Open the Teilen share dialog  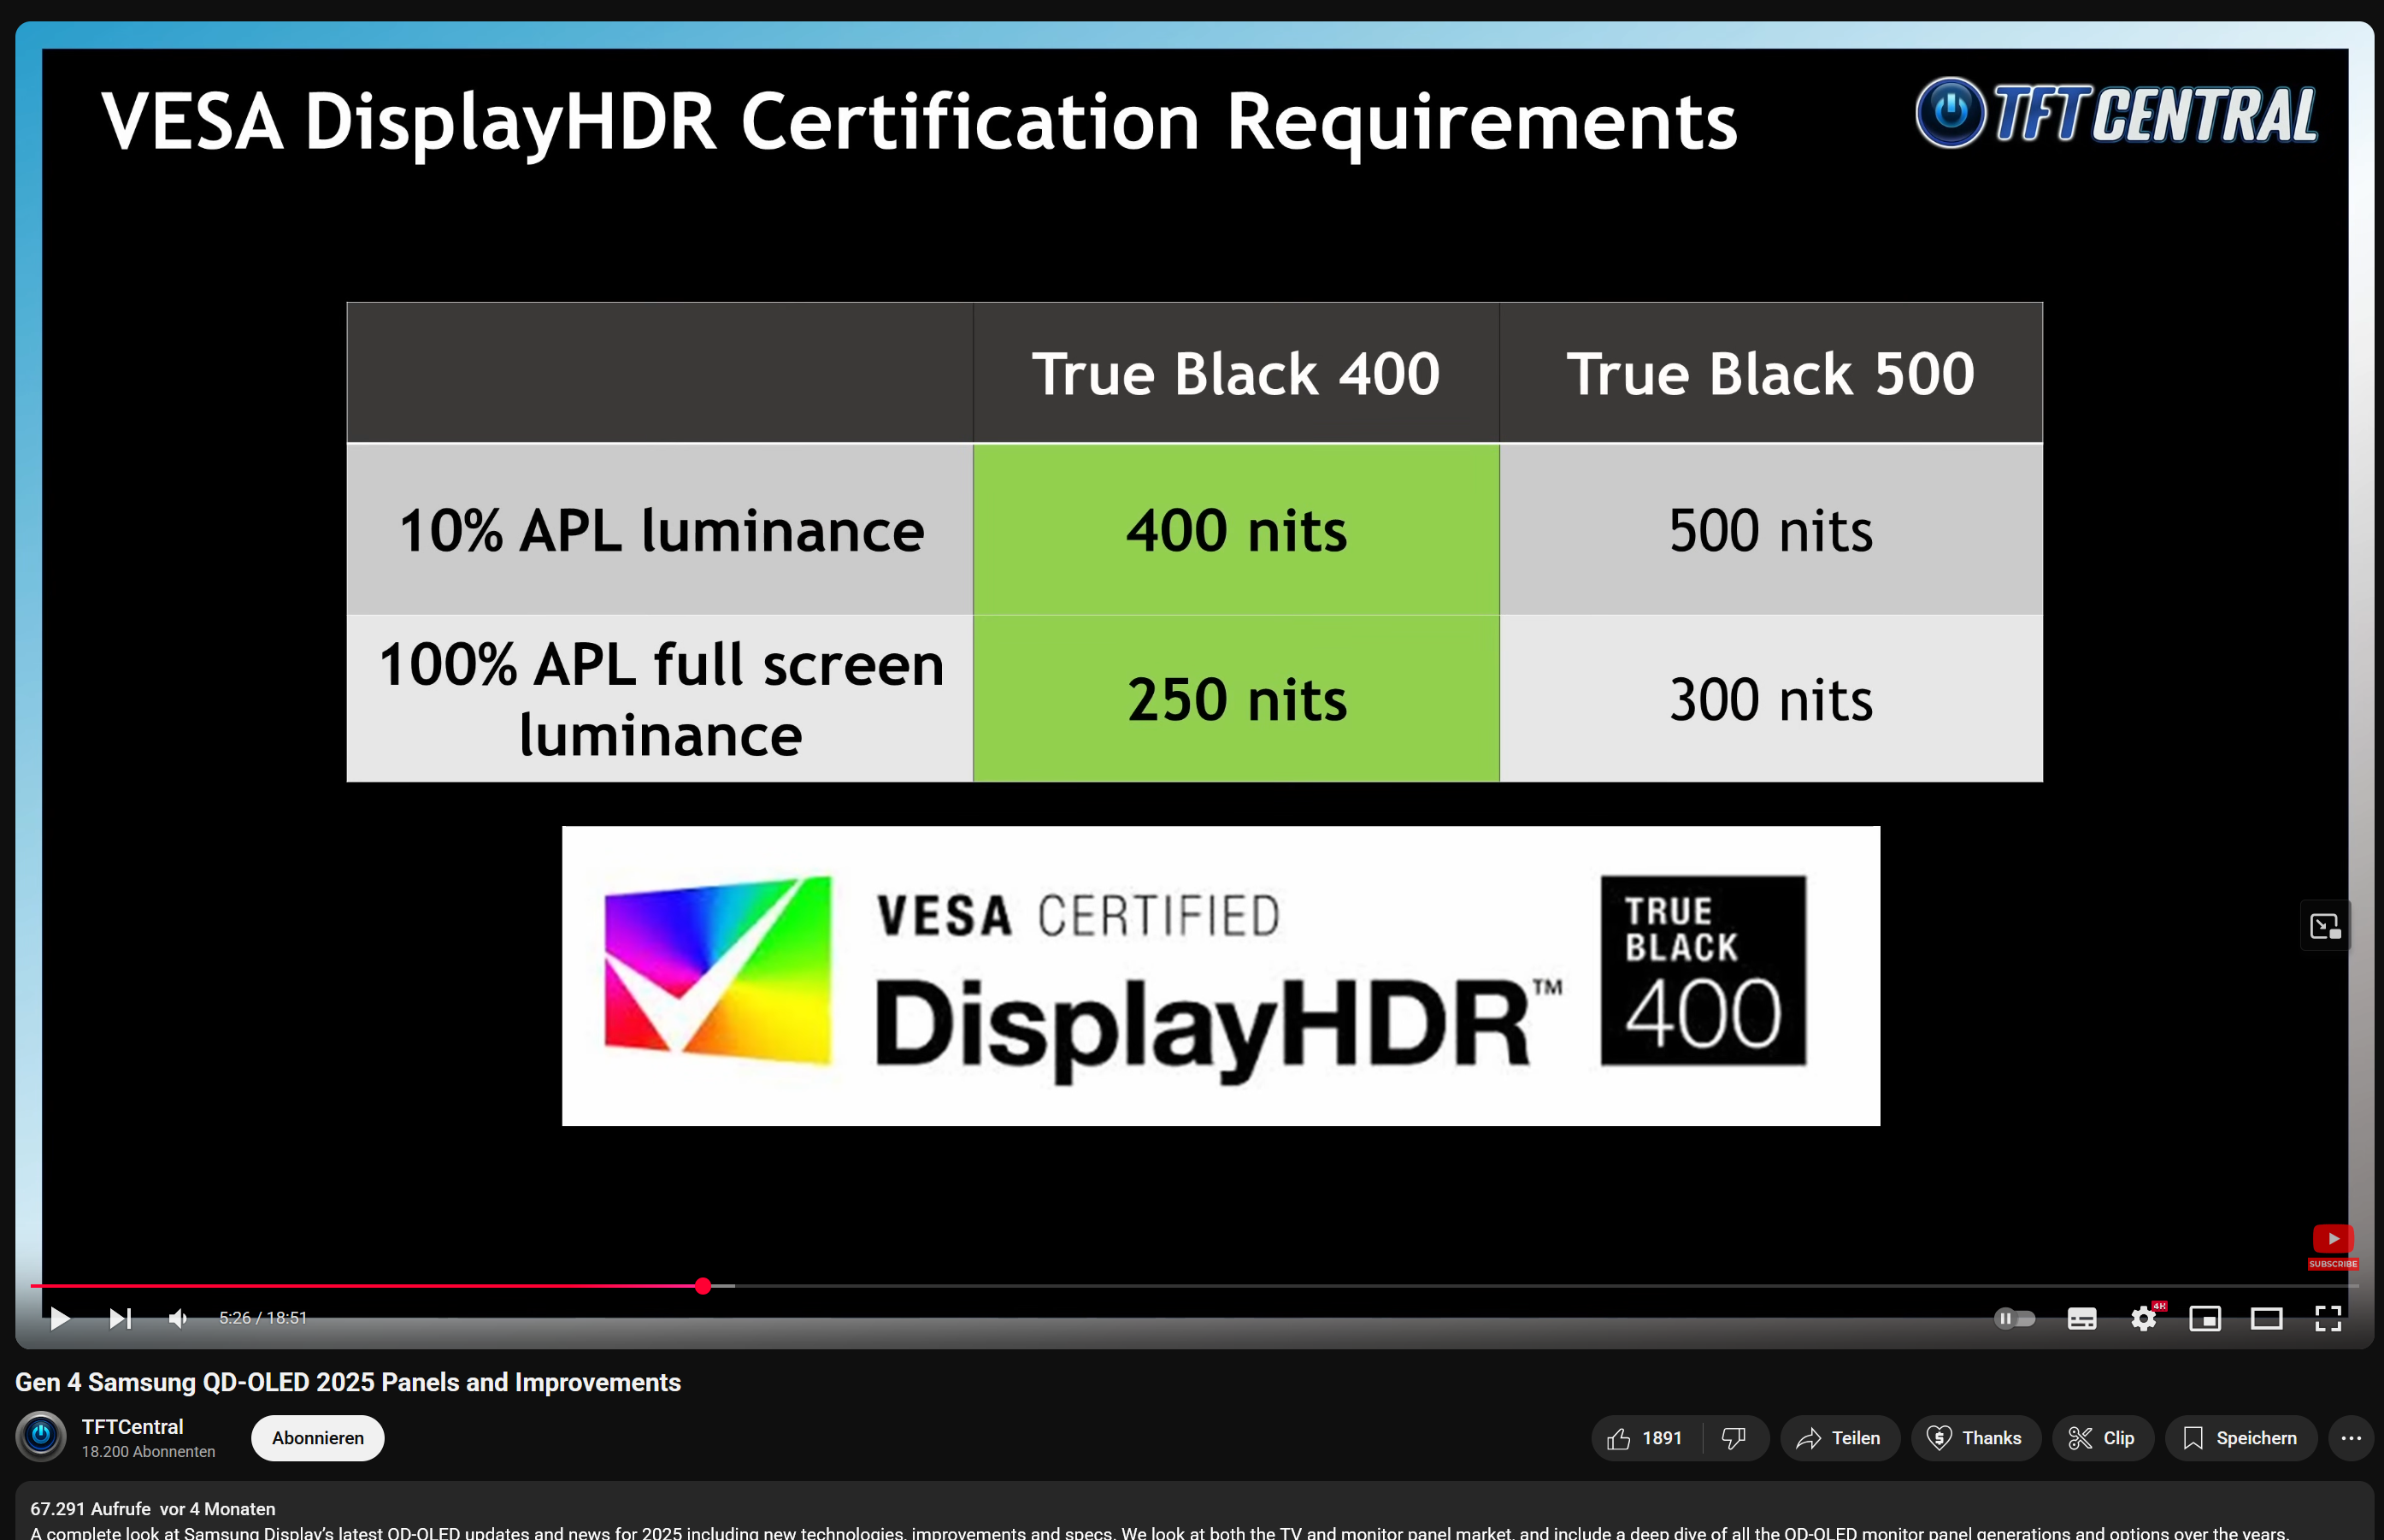point(1840,1438)
